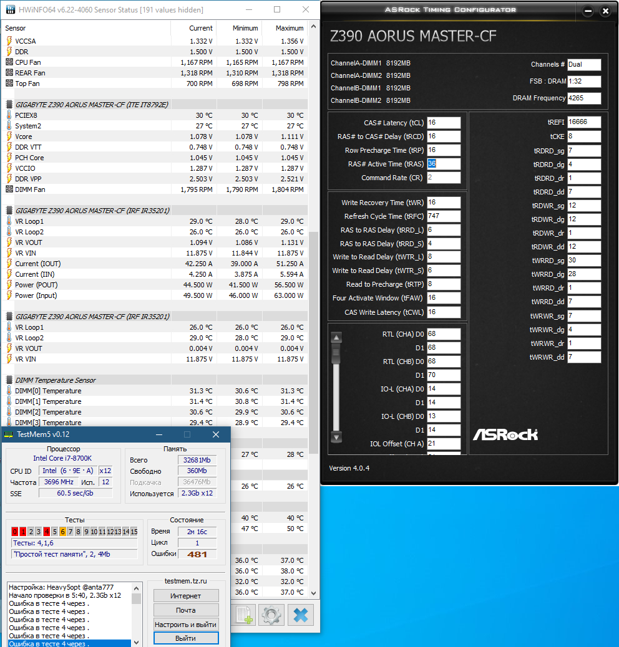Click TestMem5 log scroll-up arrow
The height and width of the screenshot is (647, 619).
click(137, 588)
